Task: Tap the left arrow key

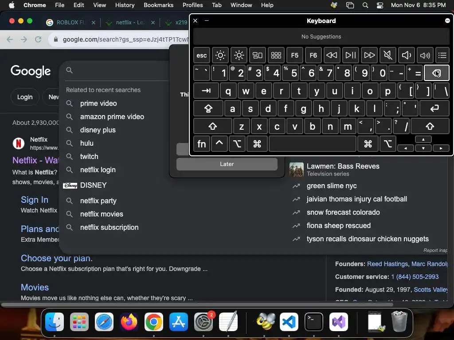Action: click(405, 148)
